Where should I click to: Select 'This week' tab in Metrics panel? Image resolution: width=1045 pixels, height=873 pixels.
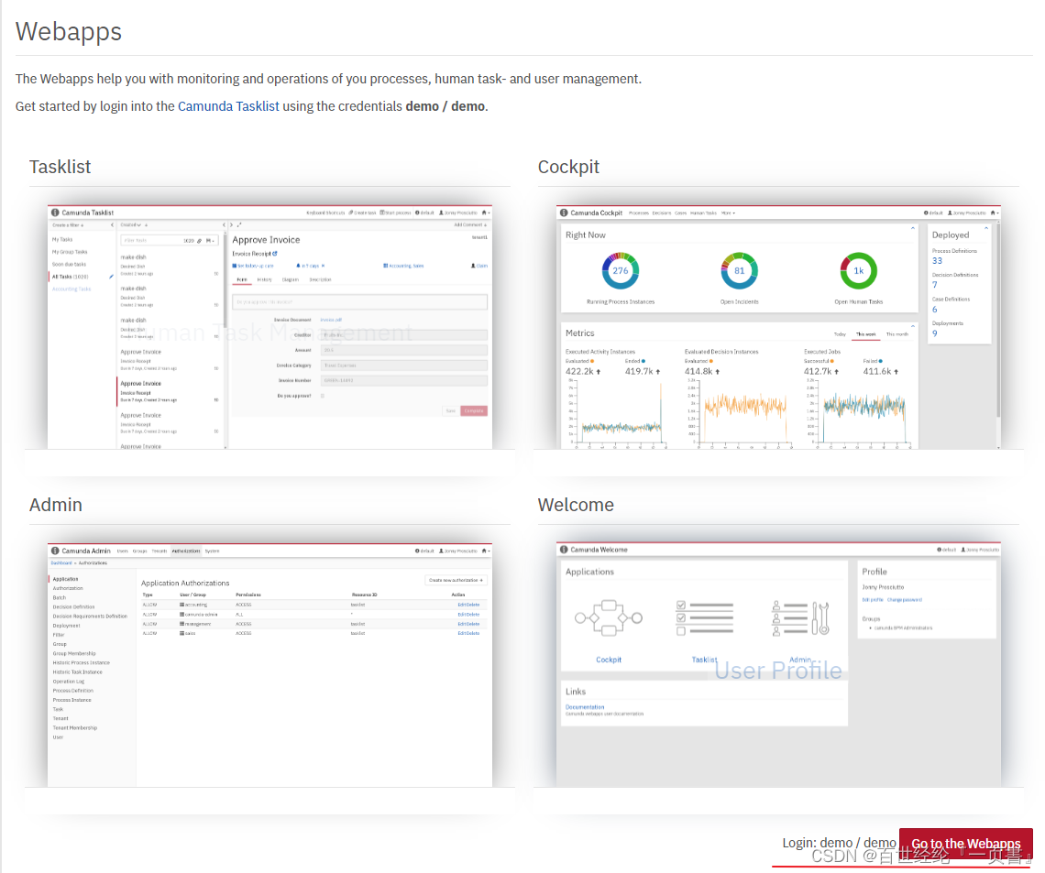tap(865, 334)
